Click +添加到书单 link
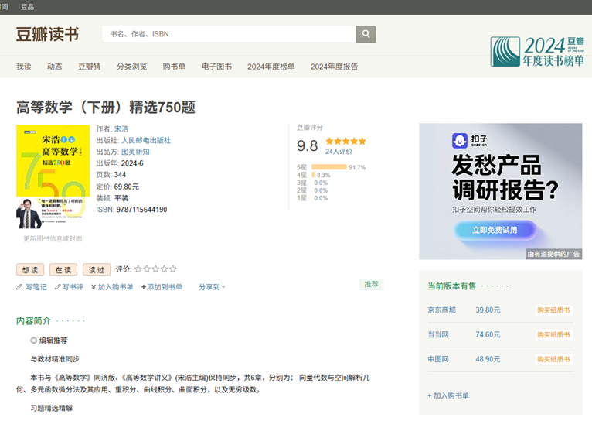The height and width of the screenshot is (421, 592). 162,287
